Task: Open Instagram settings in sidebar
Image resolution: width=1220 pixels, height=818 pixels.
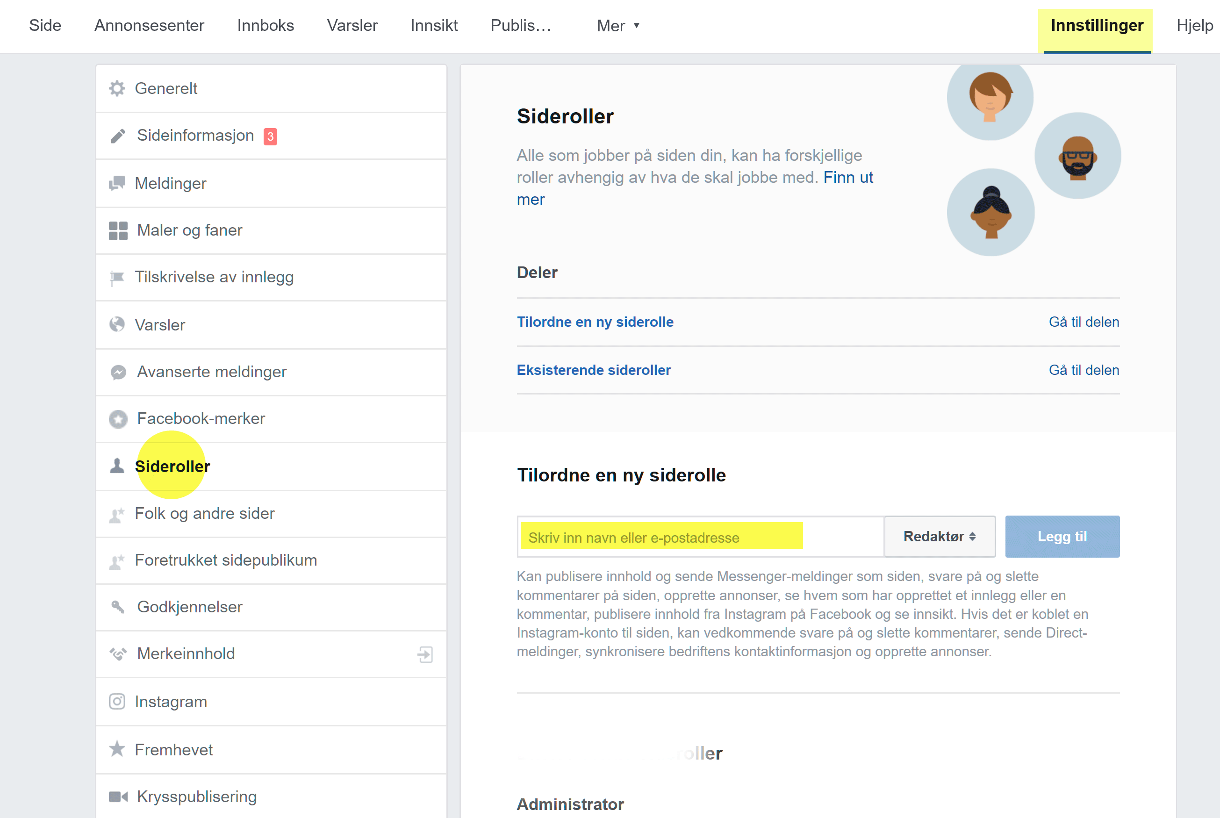Action: tap(271, 702)
